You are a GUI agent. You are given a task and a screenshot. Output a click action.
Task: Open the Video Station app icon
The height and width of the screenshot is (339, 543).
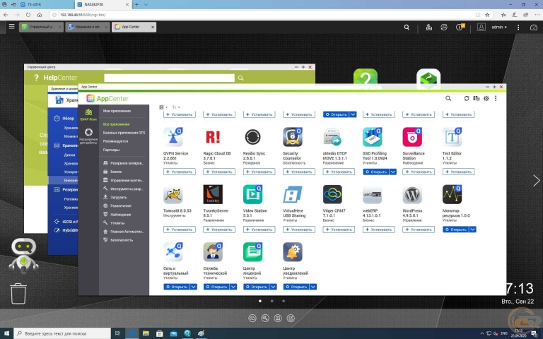pyautogui.click(x=253, y=194)
